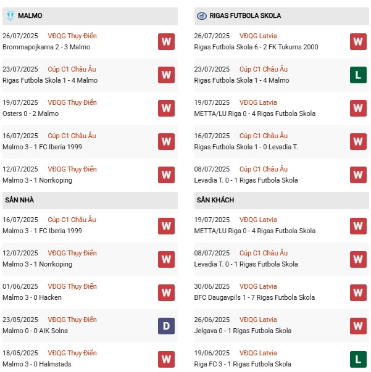Open Rigas Futbola Skola 1 - 0 Levadia T. match
Image resolution: width=371 pixels, height=372 pixels.
[x=246, y=147]
